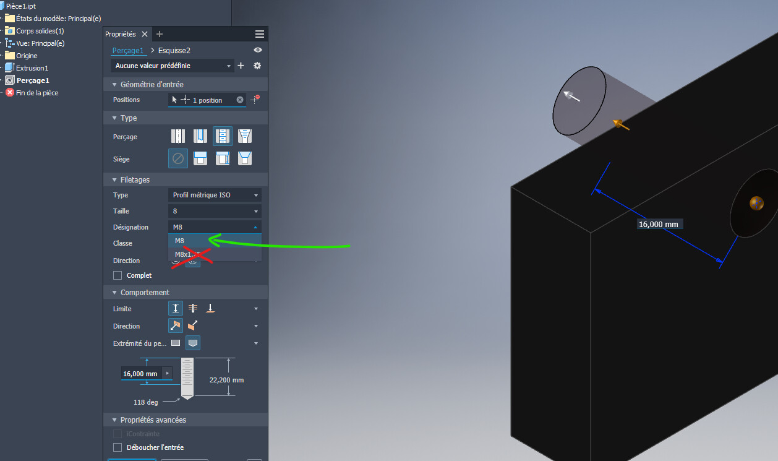Screen dimensions: 778x461
Task: Clear the '1 position' selection
Action: pos(240,100)
